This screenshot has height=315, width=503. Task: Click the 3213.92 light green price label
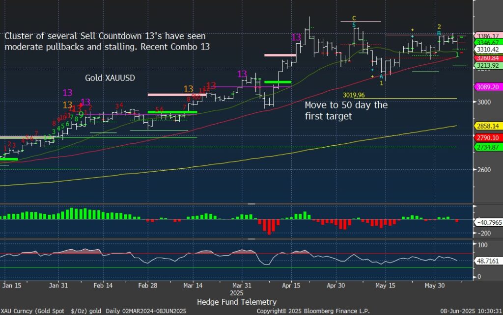488,65
